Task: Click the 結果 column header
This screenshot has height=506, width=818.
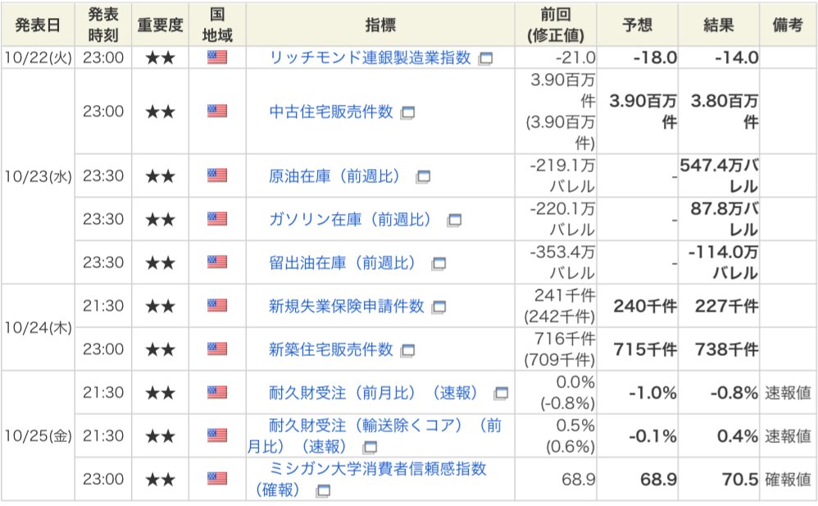Action: tap(719, 25)
